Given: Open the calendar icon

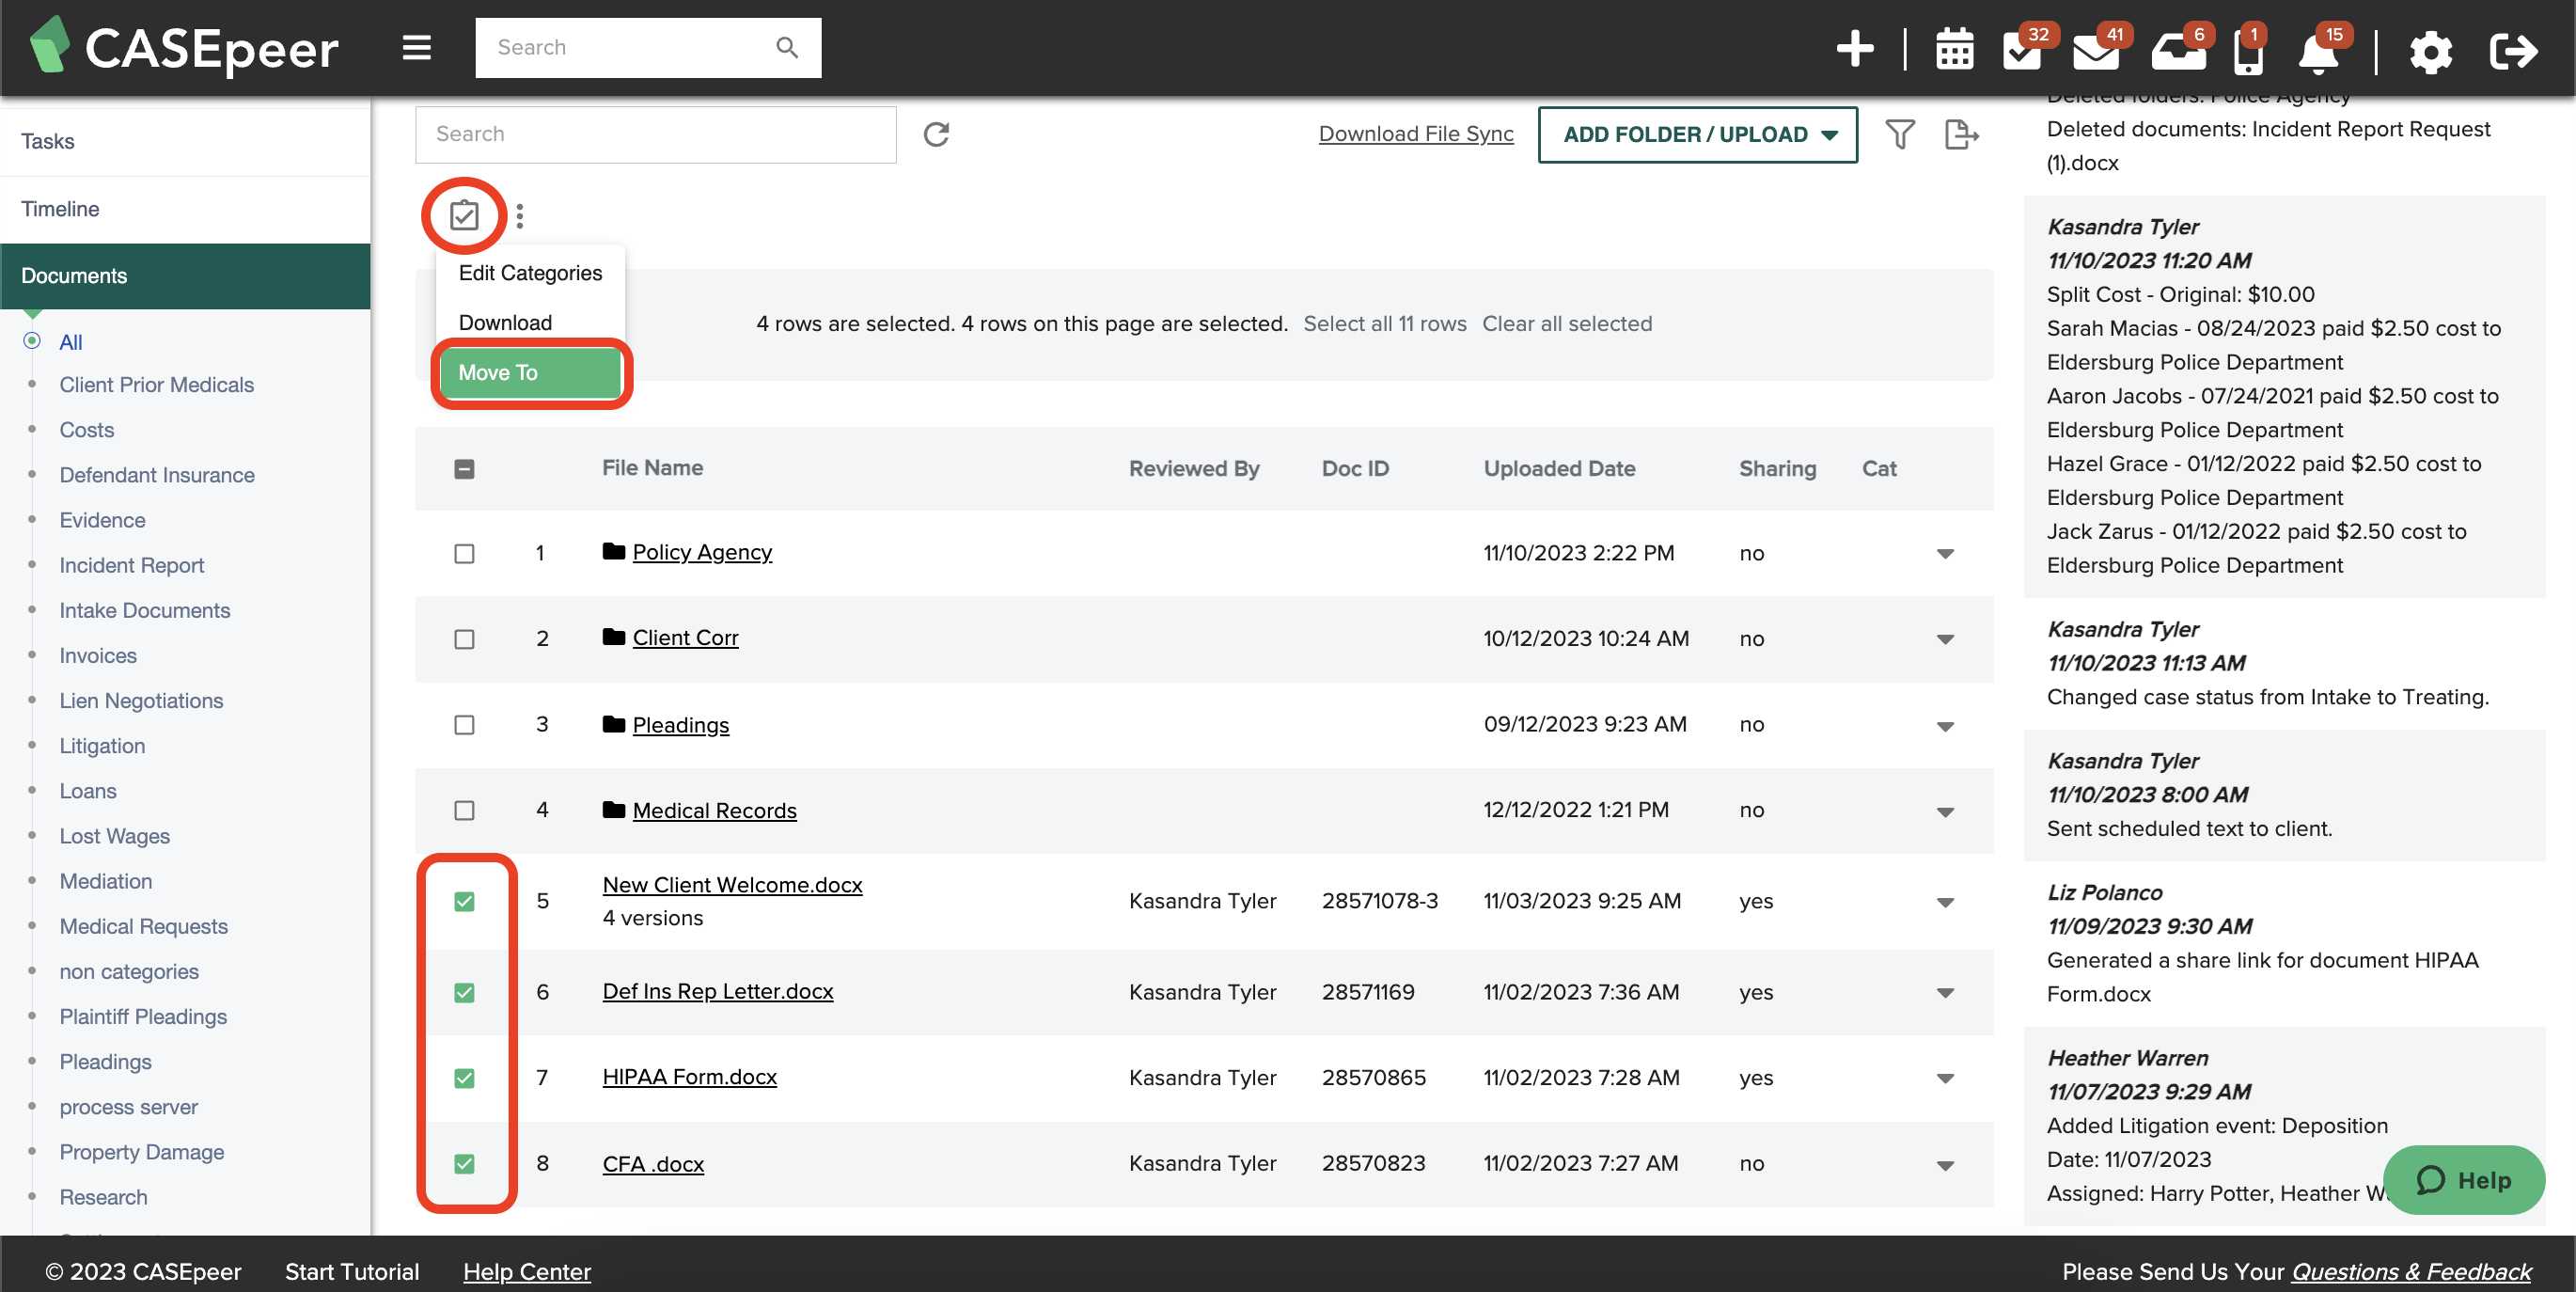Looking at the screenshot, I should coord(1954,49).
